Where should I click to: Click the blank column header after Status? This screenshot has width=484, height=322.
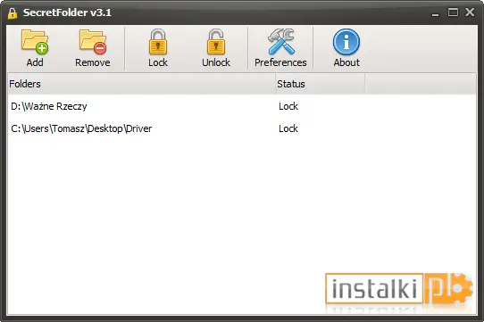click(421, 84)
